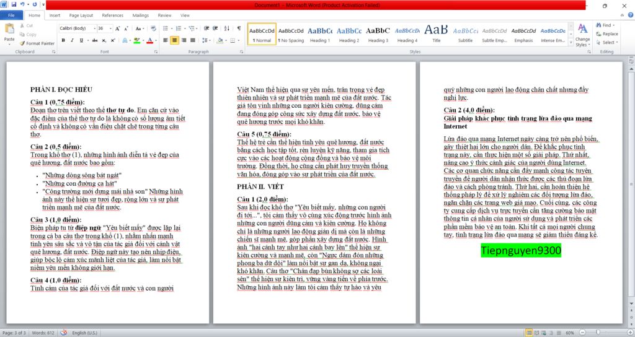Toggle Bold formatting

coord(62,40)
